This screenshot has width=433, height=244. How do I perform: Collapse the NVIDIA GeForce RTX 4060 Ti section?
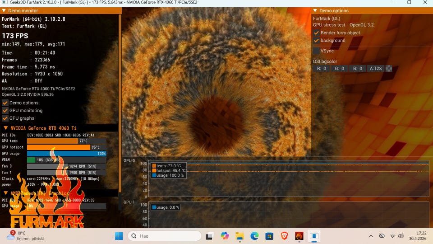[x=5, y=128]
